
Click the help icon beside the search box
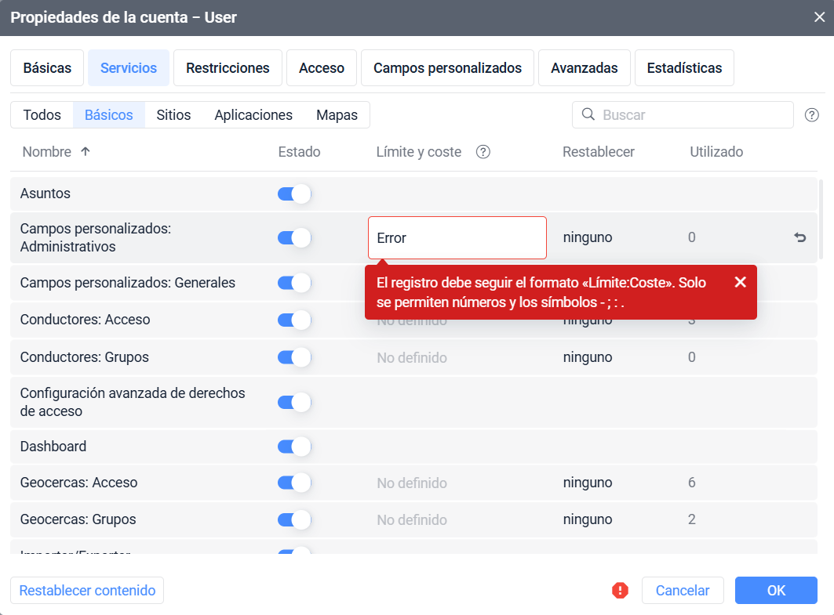(x=811, y=115)
